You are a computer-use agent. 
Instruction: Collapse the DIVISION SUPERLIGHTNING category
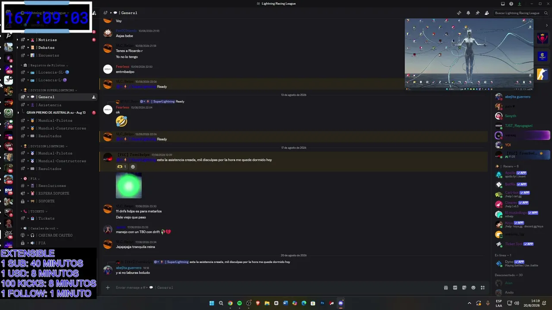coord(50,90)
